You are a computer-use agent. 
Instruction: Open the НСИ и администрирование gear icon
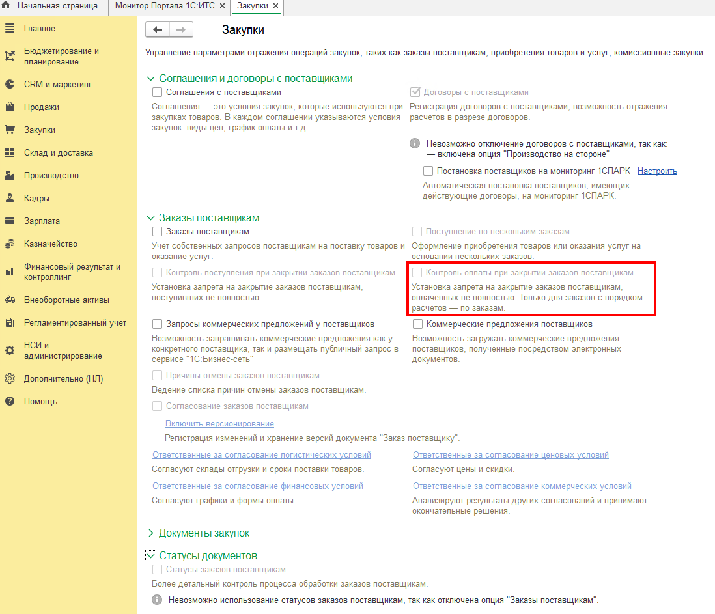[x=10, y=350]
